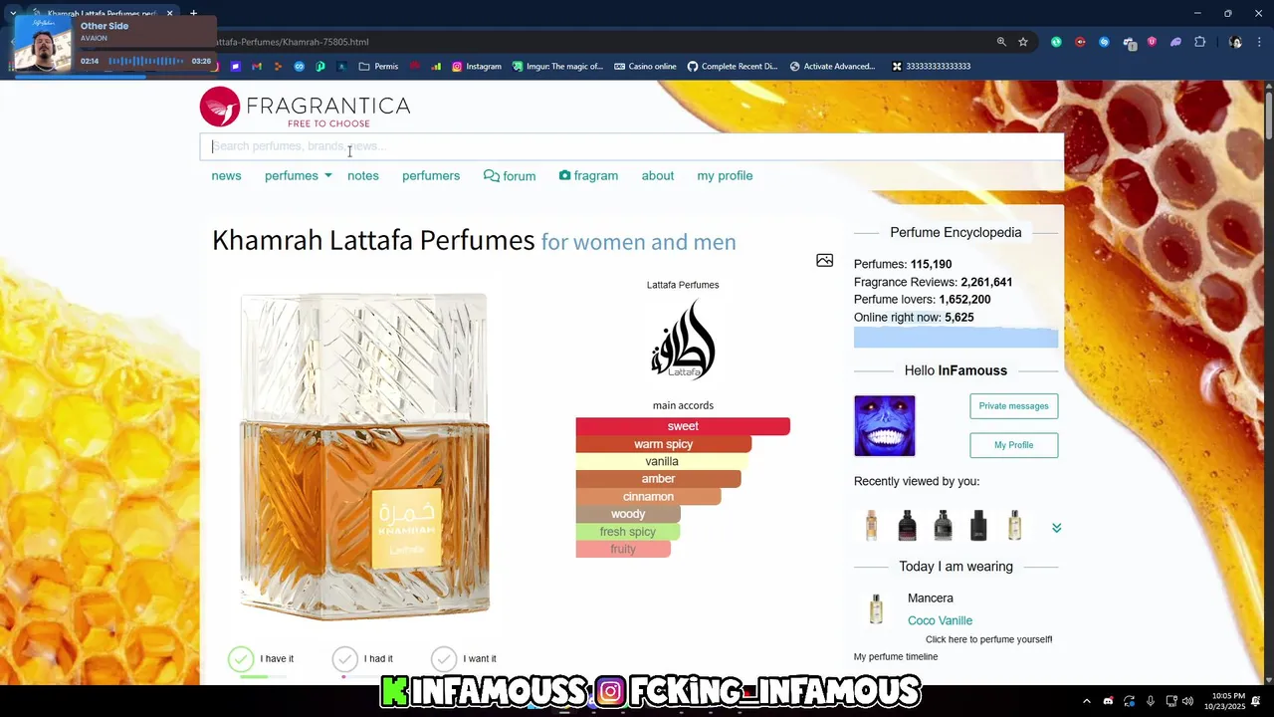Click the My Profile button
The width and height of the screenshot is (1274, 717).
pyautogui.click(x=1013, y=445)
